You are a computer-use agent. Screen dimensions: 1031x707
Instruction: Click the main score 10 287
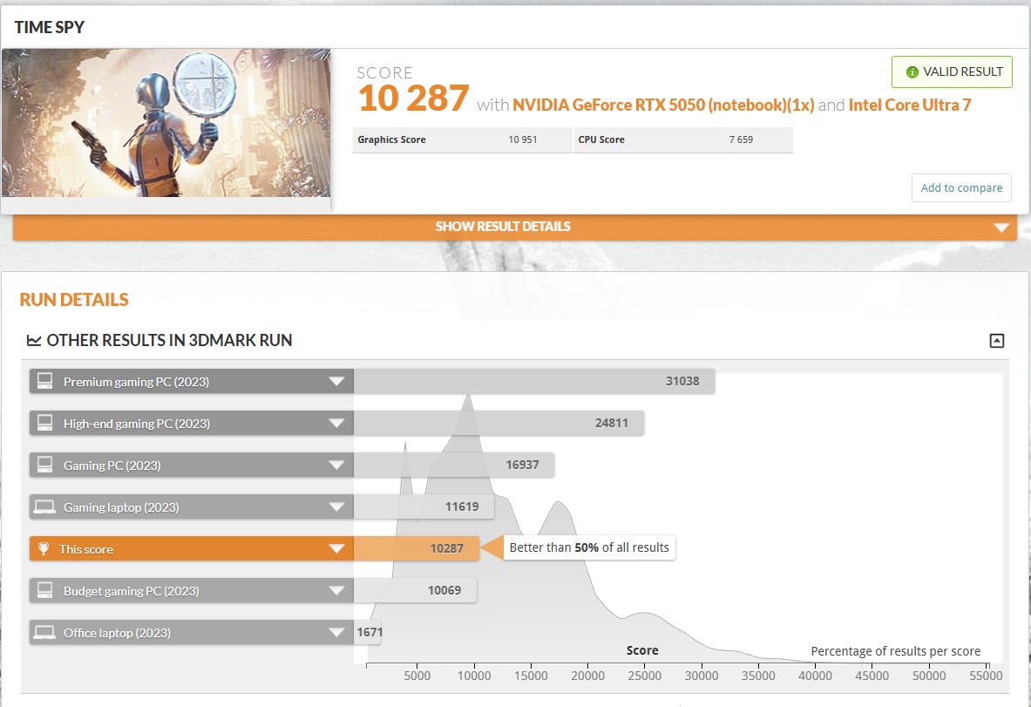tap(414, 99)
